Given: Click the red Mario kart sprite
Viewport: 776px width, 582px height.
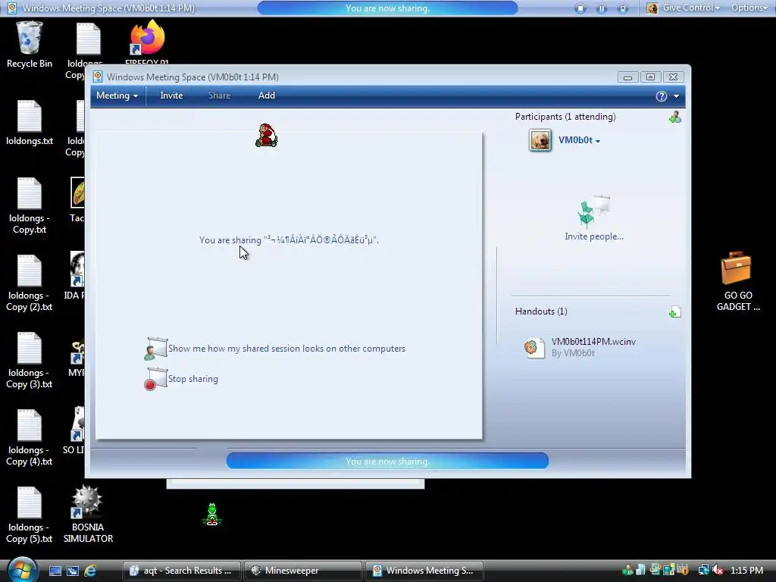Looking at the screenshot, I should [266, 136].
